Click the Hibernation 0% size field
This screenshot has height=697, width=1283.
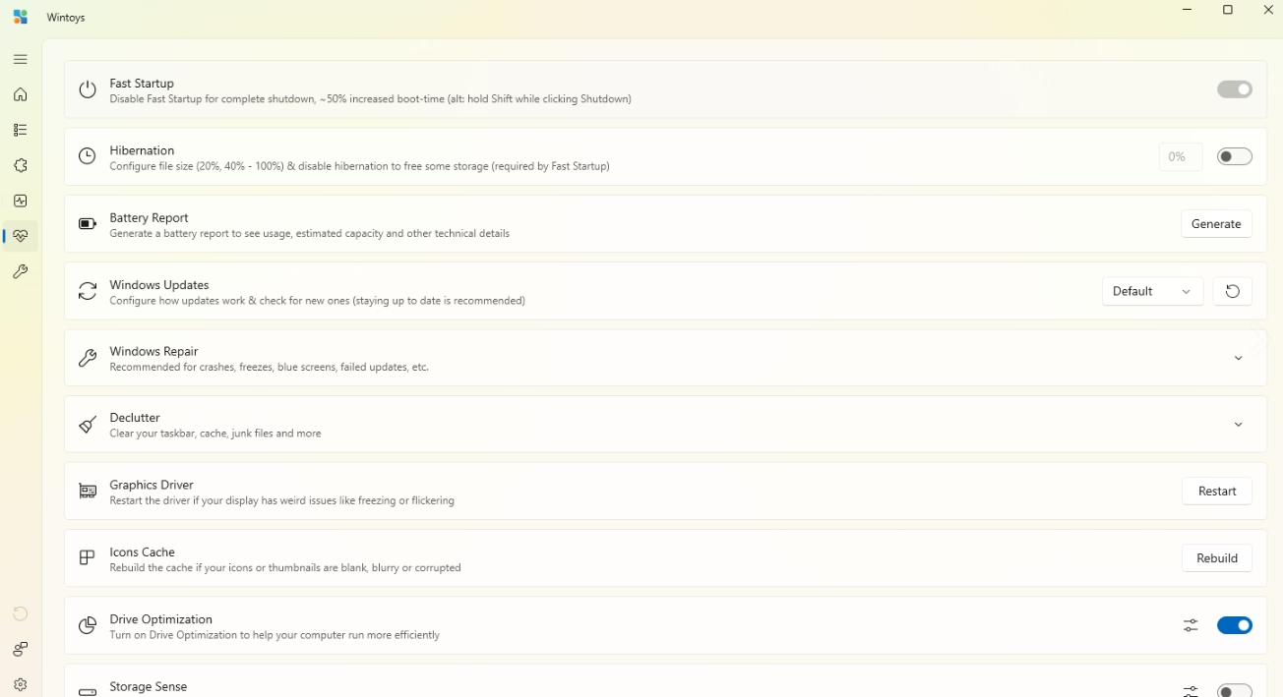click(x=1179, y=156)
